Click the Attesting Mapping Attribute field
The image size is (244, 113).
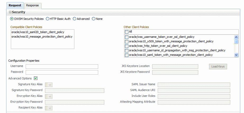coord(194,102)
